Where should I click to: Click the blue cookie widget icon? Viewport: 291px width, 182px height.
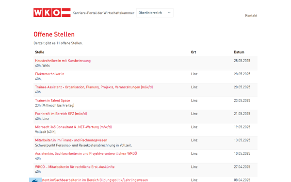tap(35, 180)
